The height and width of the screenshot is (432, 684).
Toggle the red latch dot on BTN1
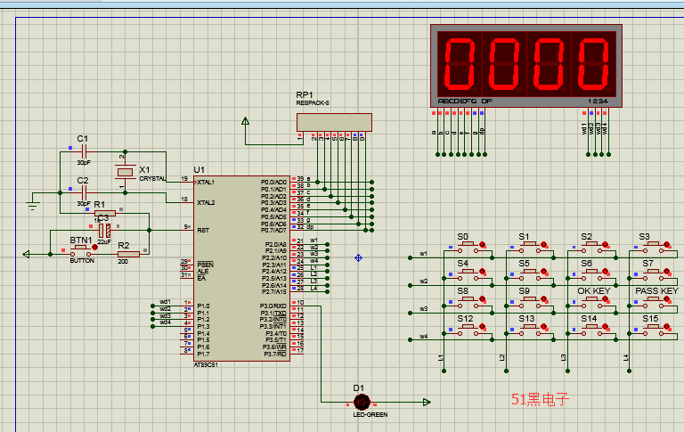point(94,248)
